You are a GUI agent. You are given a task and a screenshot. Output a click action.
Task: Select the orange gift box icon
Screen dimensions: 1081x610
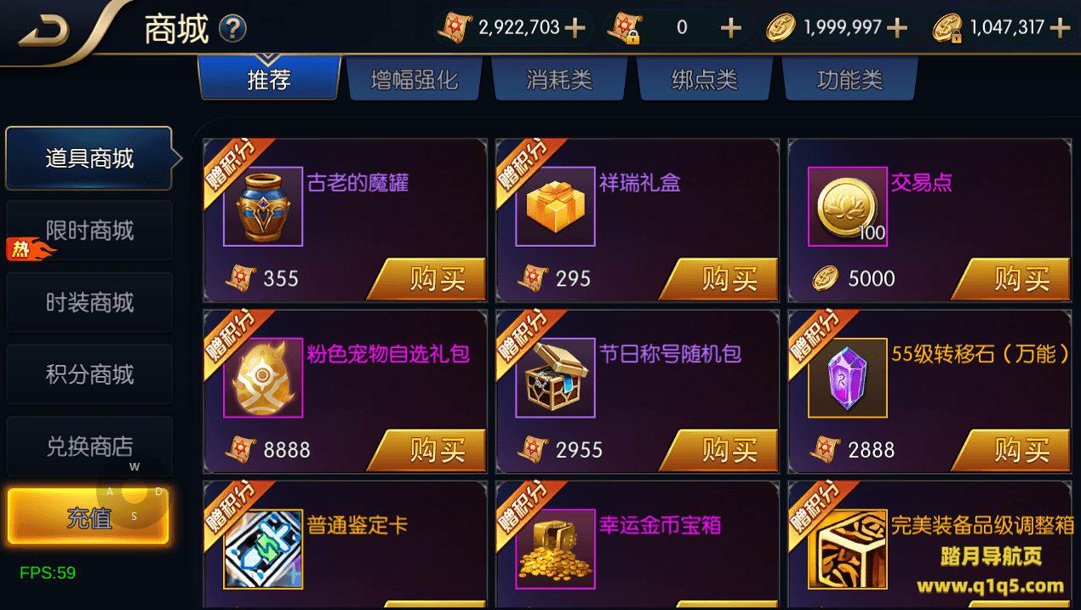[x=555, y=207]
